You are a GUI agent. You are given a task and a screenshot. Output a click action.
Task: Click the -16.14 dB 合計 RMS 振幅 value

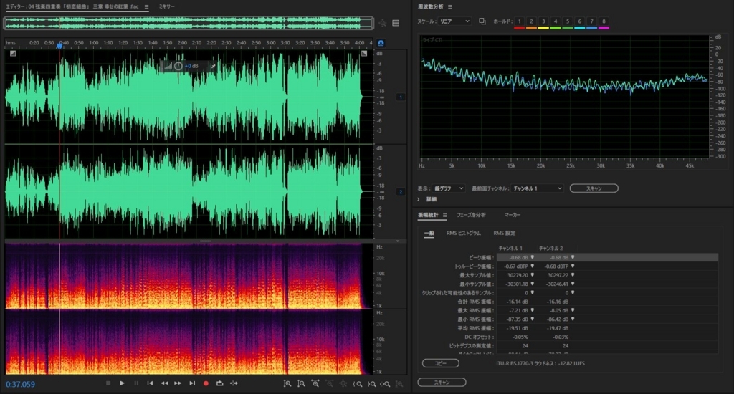pyautogui.click(x=518, y=302)
